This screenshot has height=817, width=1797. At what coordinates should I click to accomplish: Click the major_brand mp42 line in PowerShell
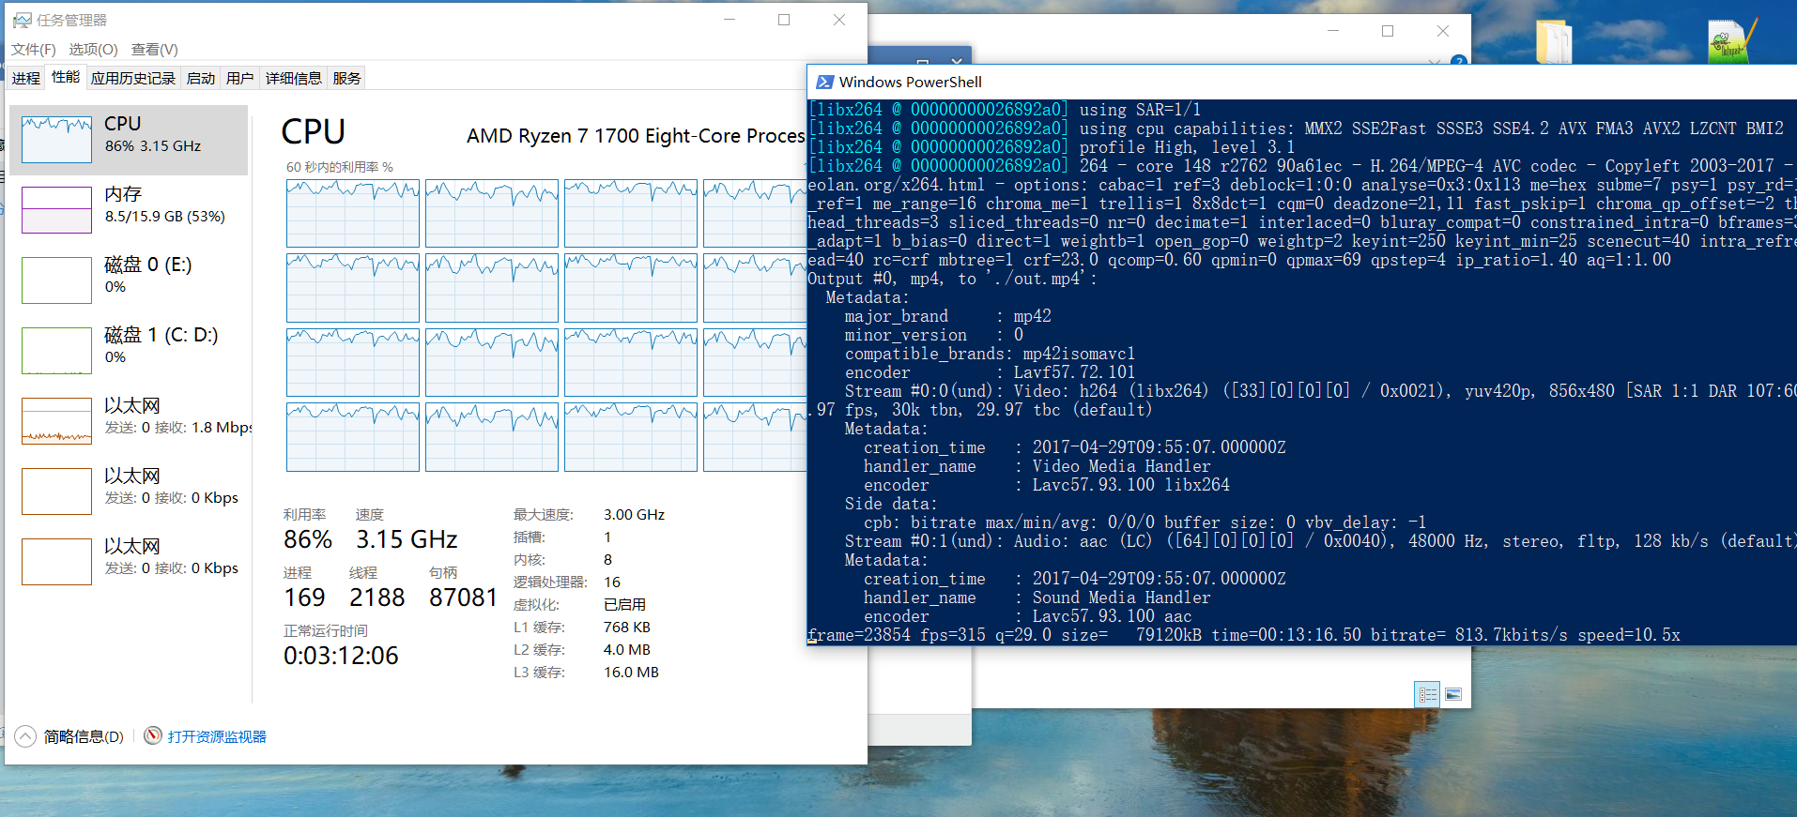(947, 316)
